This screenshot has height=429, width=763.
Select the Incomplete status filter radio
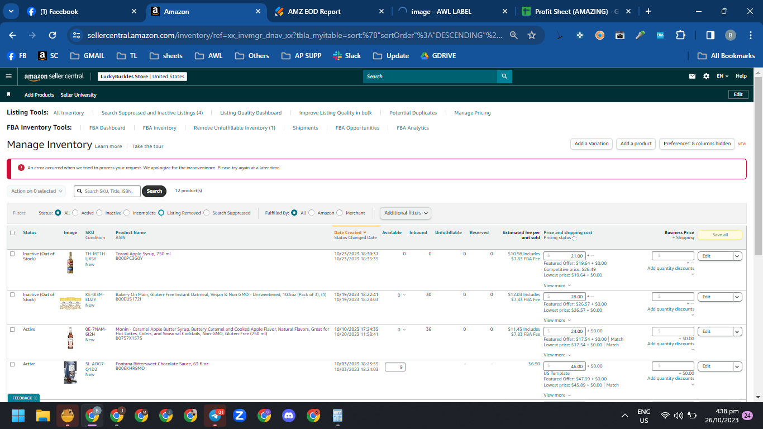127,213
